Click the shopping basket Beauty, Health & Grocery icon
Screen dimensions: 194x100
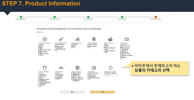point(110,39)
